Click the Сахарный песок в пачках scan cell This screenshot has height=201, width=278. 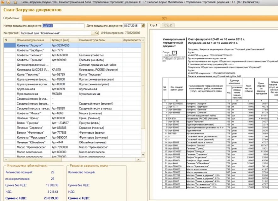click(x=33, y=108)
